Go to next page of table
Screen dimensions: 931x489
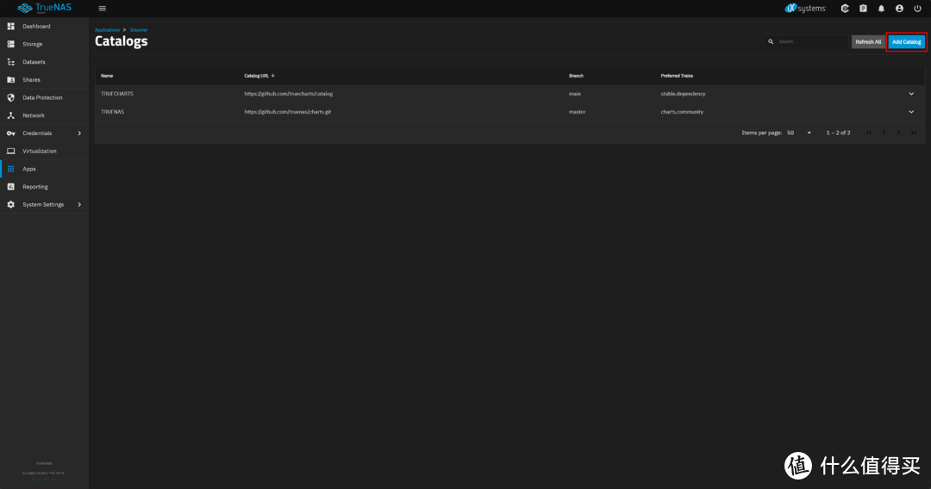pos(899,133)
